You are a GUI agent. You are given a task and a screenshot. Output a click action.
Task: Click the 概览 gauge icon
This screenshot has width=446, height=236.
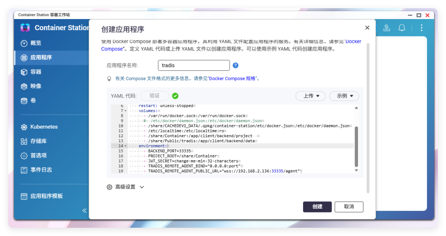click(24, 43)
